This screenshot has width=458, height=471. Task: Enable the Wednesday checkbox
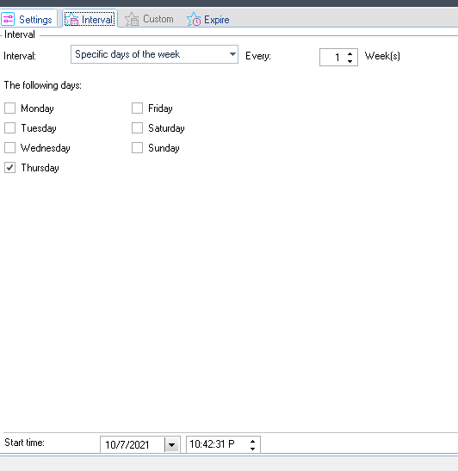coord(10,148)
